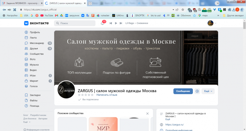
Task: Open Настройки bookmark
Action: (10, 15)
